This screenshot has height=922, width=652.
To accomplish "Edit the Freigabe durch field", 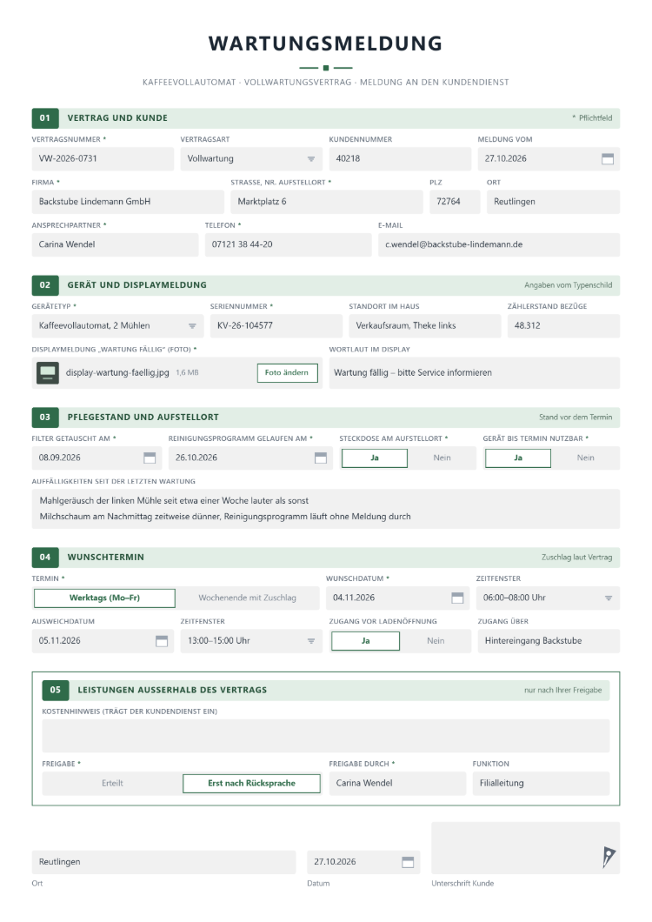I will click(x=398, y=783).
